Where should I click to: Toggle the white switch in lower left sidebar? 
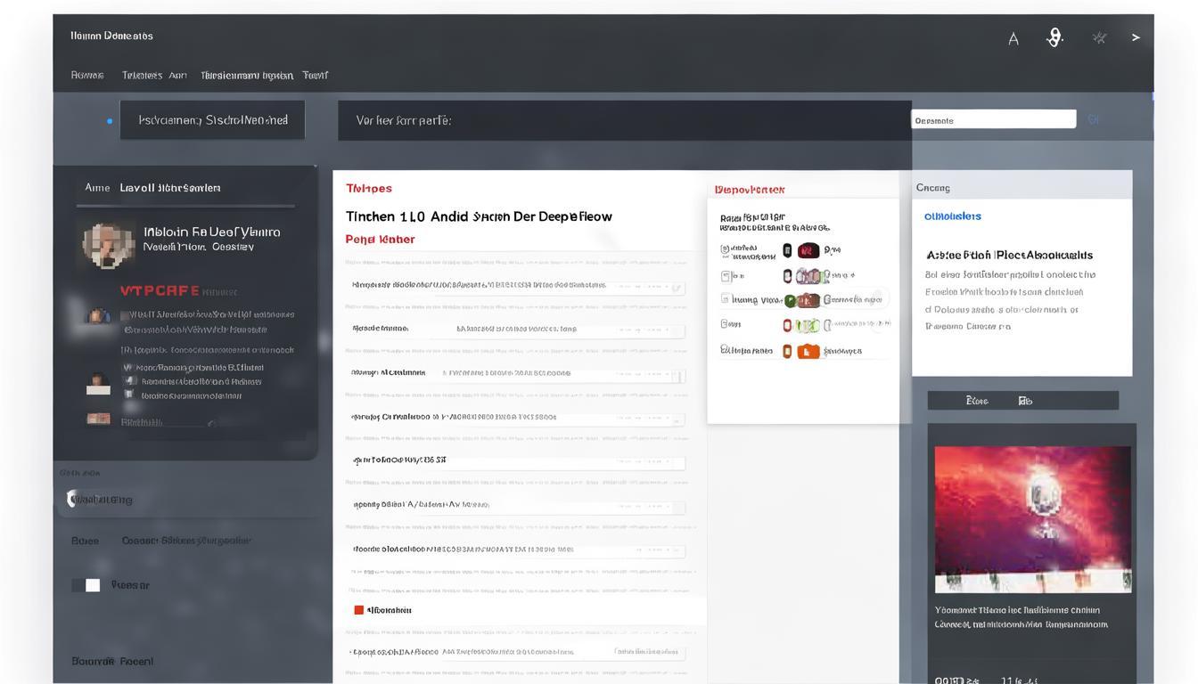[86, 585]
